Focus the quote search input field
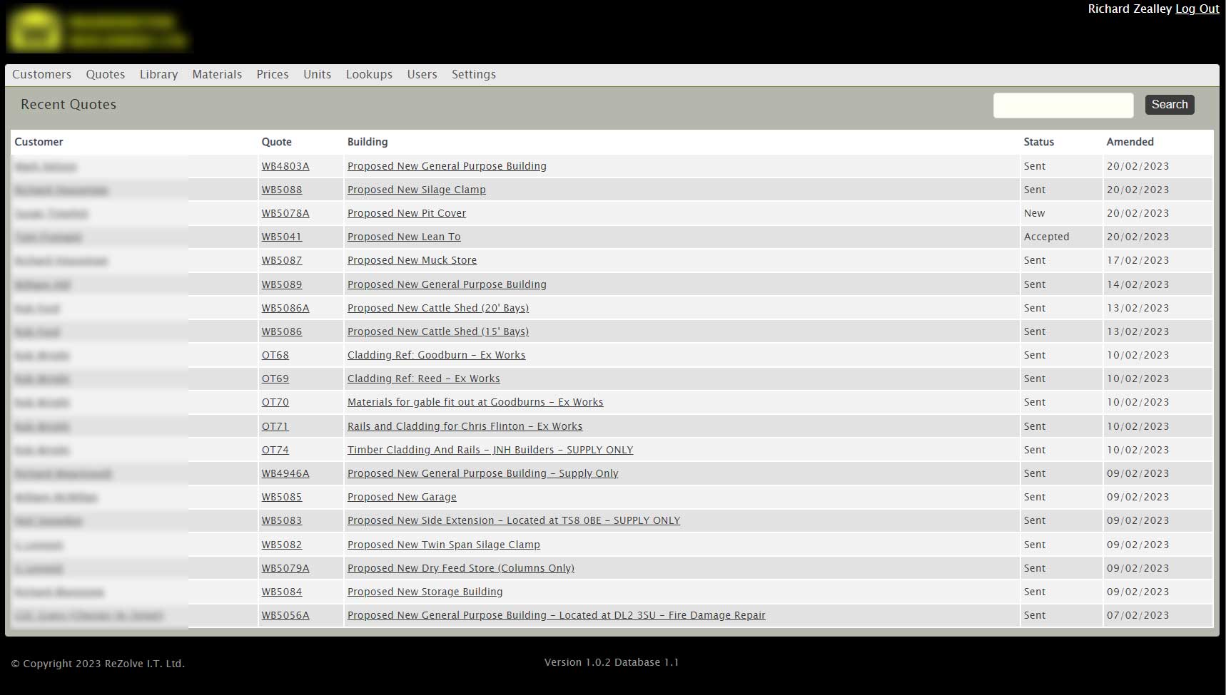 point(1063,105)
